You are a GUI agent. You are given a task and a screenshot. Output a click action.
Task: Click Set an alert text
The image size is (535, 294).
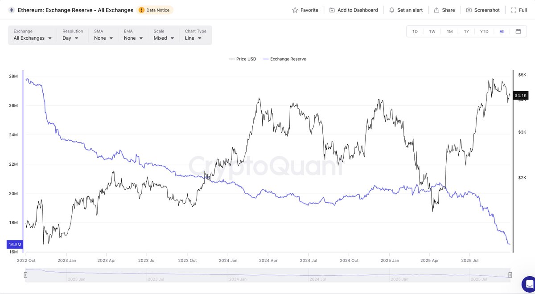410,10
